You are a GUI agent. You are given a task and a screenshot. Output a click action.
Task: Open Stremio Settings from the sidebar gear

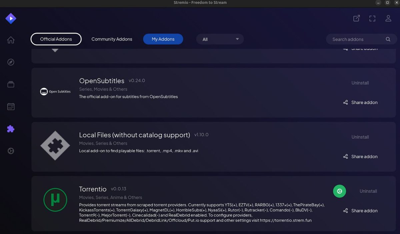(11, 150)
